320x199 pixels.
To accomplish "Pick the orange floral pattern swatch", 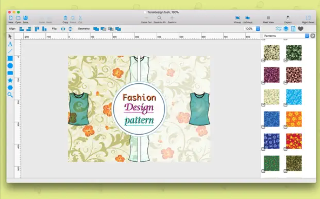I will coord(294,119).
